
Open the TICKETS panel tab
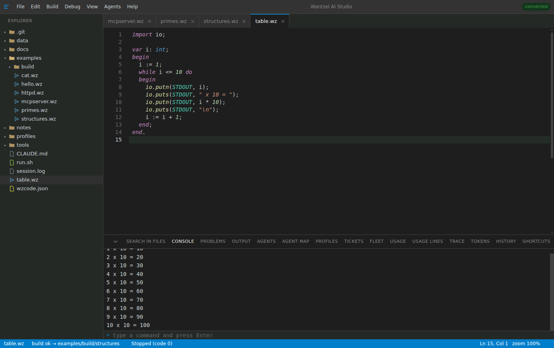[x=354, y=241]
